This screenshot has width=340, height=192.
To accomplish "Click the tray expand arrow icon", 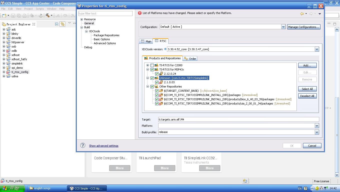I will point(312,188).
